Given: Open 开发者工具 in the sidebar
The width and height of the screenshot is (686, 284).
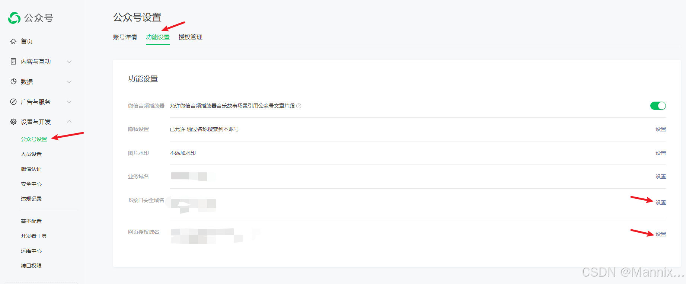Looking at the screenshot, I should (x=34, y=236).
